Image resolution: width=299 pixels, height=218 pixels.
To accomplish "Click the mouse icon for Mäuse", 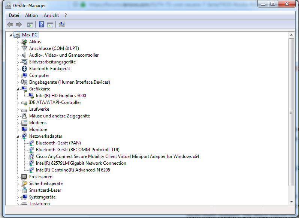I will [x=24, y=116].
